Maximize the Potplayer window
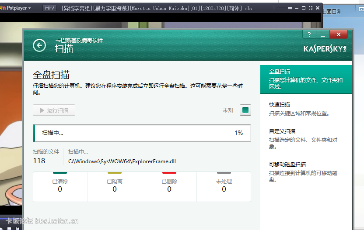364x230 pixels. 304,8
